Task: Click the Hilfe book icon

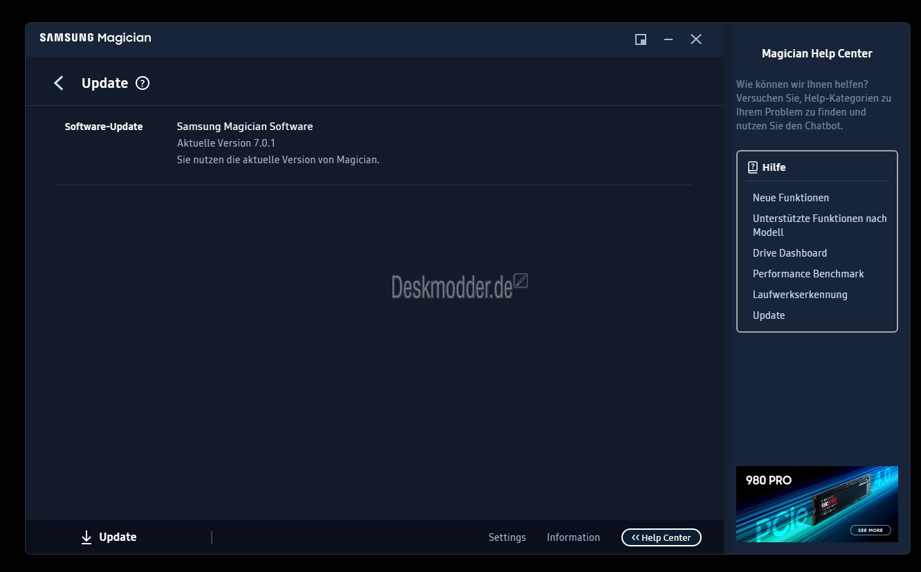Action: [x=753, y=167]
